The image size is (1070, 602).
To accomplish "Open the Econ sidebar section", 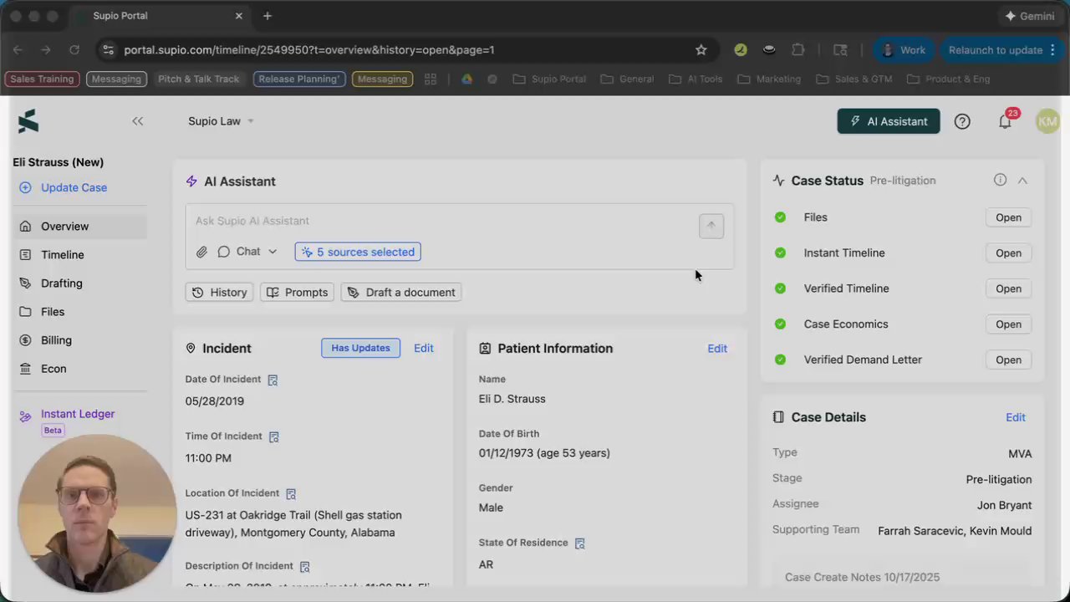I will (53, 369).
